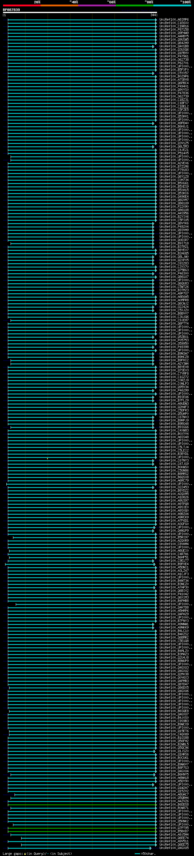
Task: Select the UniRef100_B6K6J1 label
Action: (x=174, y=127)
